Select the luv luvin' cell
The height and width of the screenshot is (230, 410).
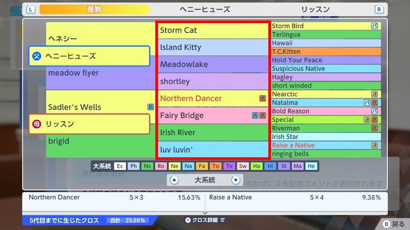[x=213, y=150]
